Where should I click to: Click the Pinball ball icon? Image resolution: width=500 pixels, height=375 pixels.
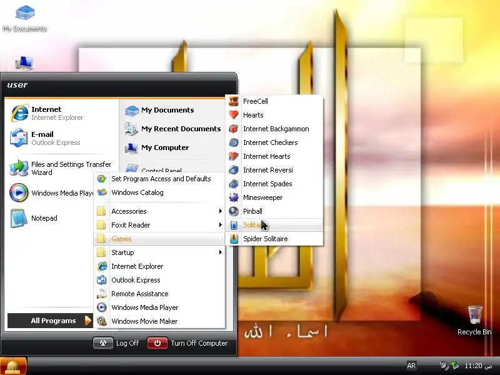tap(234, 211)
